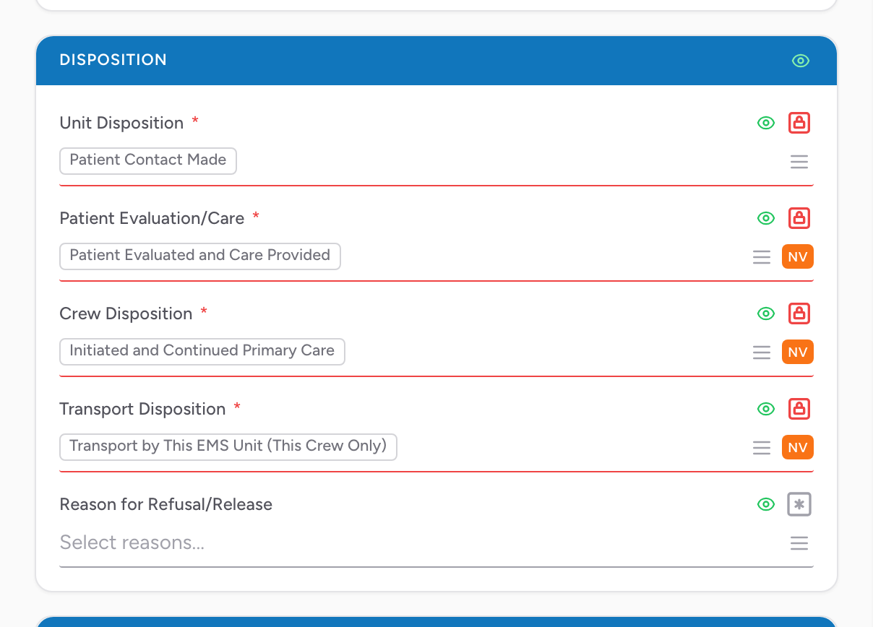Screen dimensions: 873x627
Task: Select Patient Evaluated and Care Provided chip
Action: [200, 256]
